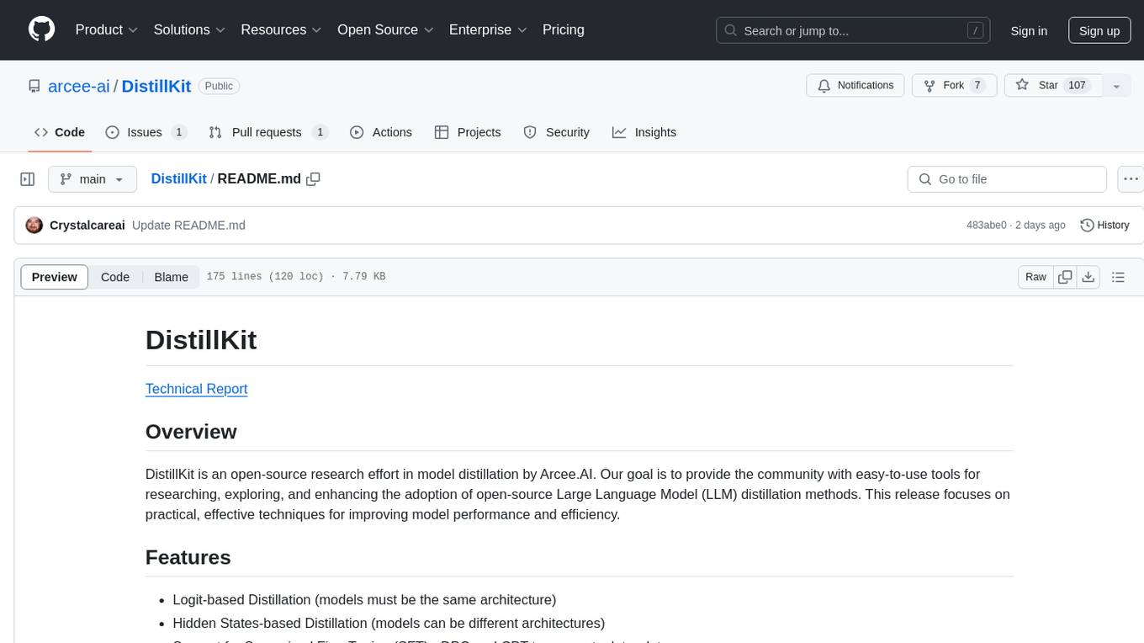
Task: Open the arcee-ai owner page
Action: click(79, 86)
